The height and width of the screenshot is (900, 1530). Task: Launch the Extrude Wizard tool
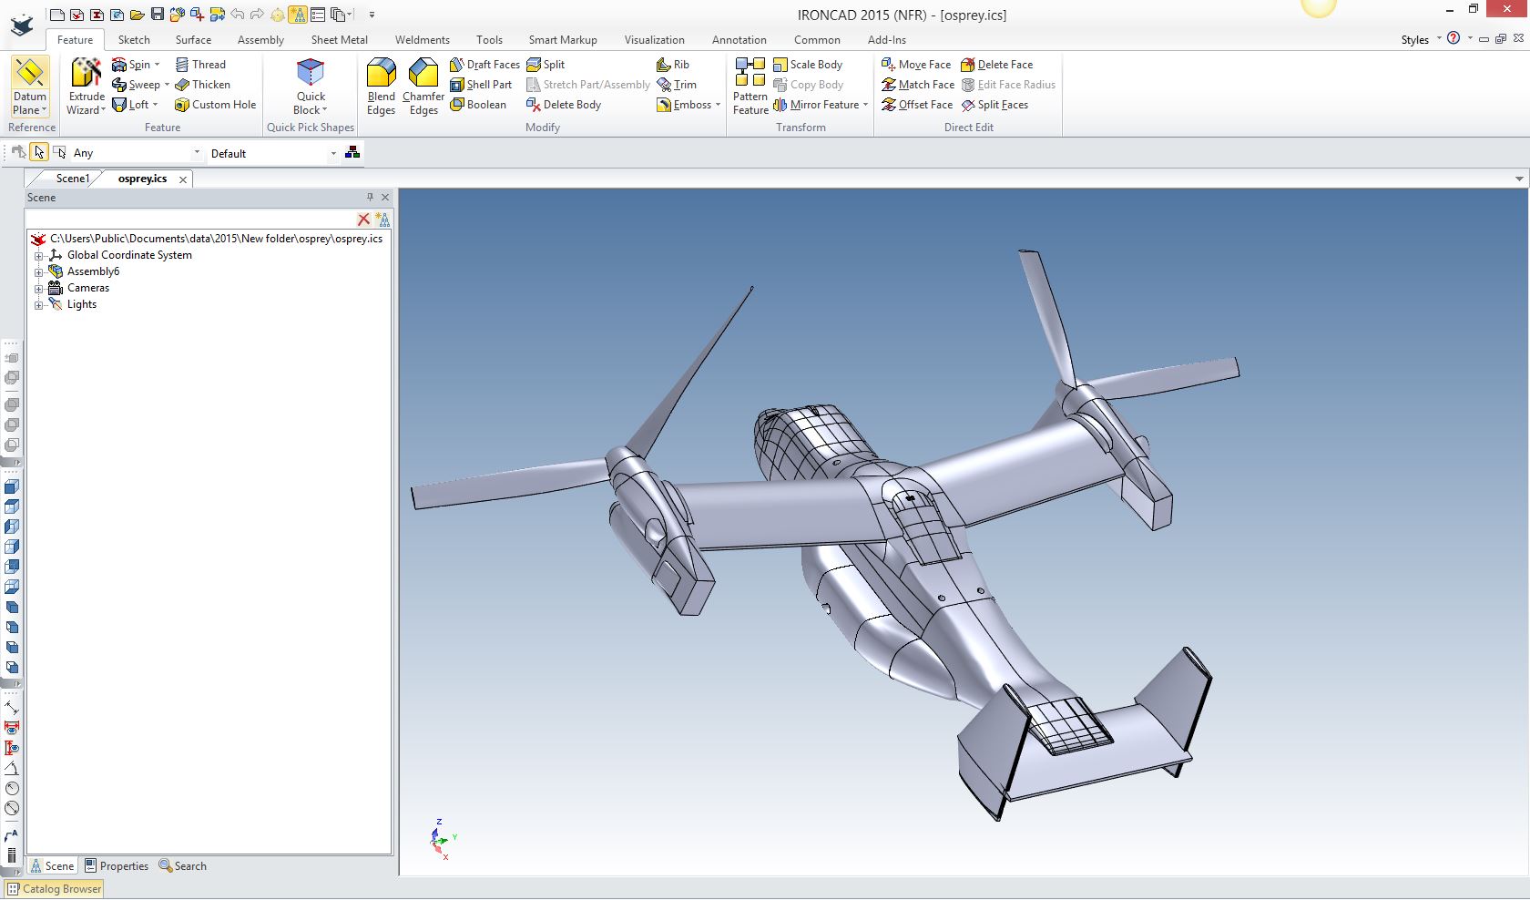pos(87,86)
